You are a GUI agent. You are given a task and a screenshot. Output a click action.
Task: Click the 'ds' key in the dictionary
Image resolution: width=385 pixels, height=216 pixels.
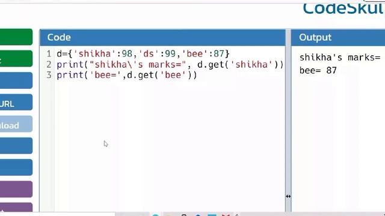149,53
